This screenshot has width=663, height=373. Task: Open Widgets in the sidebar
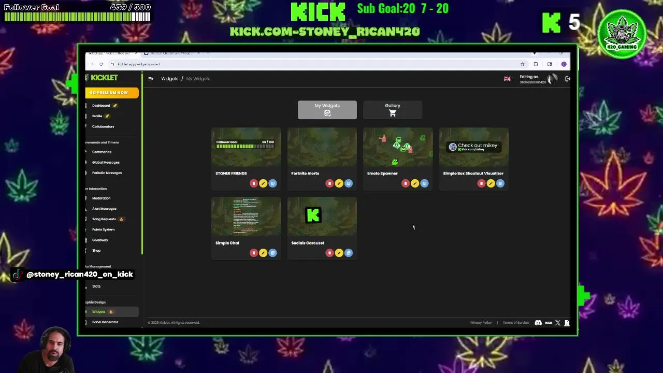pos(112,312)
